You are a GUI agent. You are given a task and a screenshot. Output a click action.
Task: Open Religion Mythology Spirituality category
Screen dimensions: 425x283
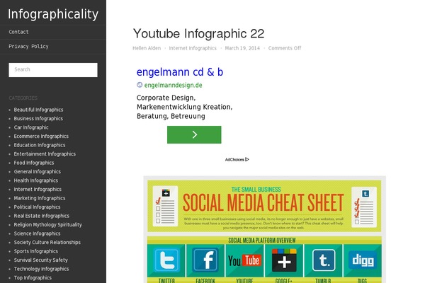pyautogui.click(x=47, y=225)
